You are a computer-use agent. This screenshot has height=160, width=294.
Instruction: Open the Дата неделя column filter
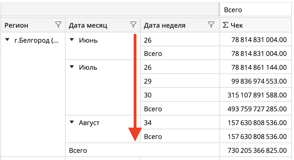pos(211,25)
